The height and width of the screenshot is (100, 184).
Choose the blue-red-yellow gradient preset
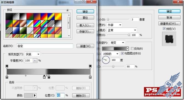pos(44,16)
